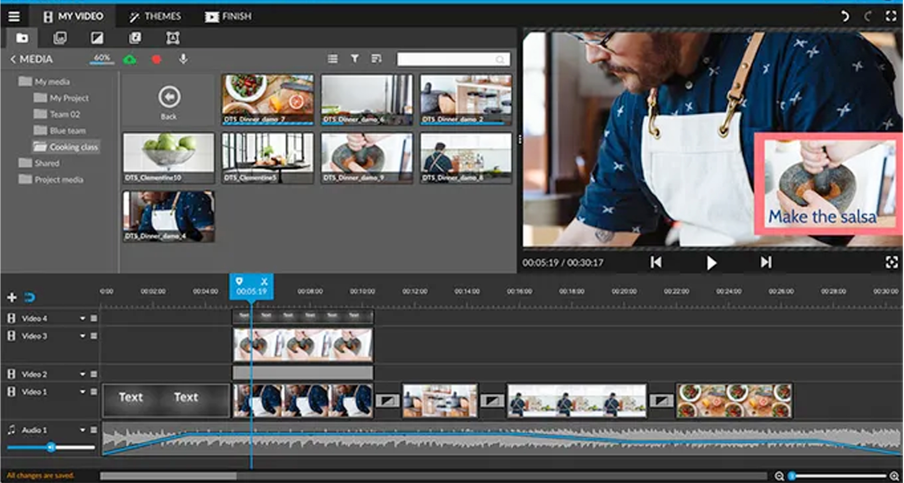Image resolution: width=904 pixels, height=483 pixels.
Task: Switch to the THEMES tab
Action: click(156, 16)
